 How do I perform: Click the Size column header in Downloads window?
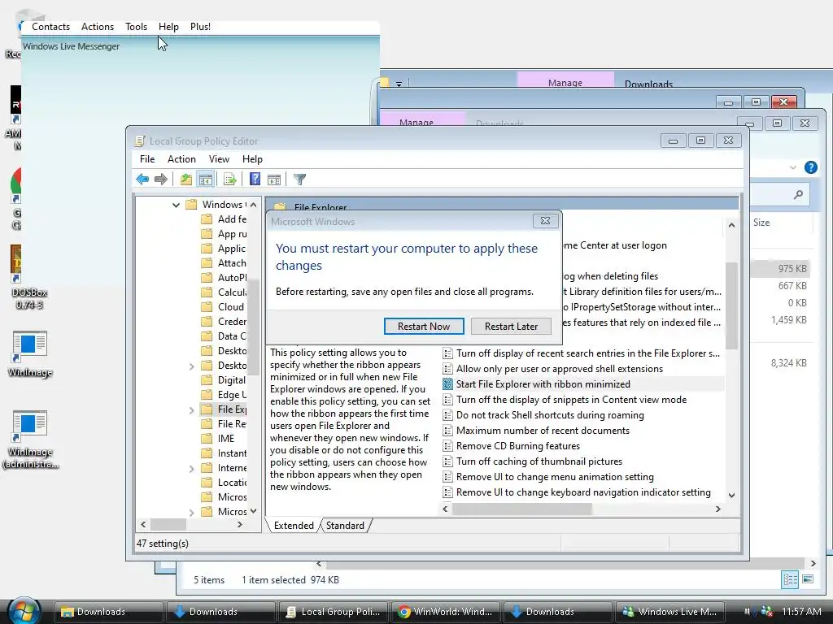click(x=761, y=223)
